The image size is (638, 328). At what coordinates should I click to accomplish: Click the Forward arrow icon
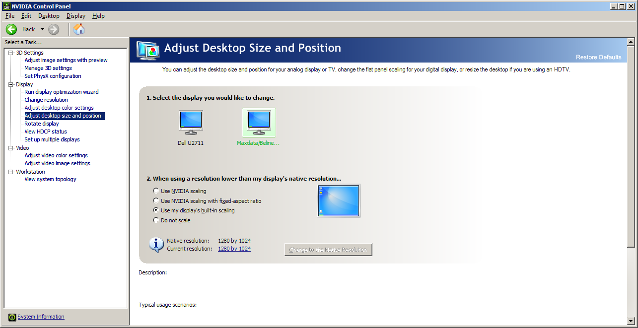pyautogui.click(x=54, y=29)
